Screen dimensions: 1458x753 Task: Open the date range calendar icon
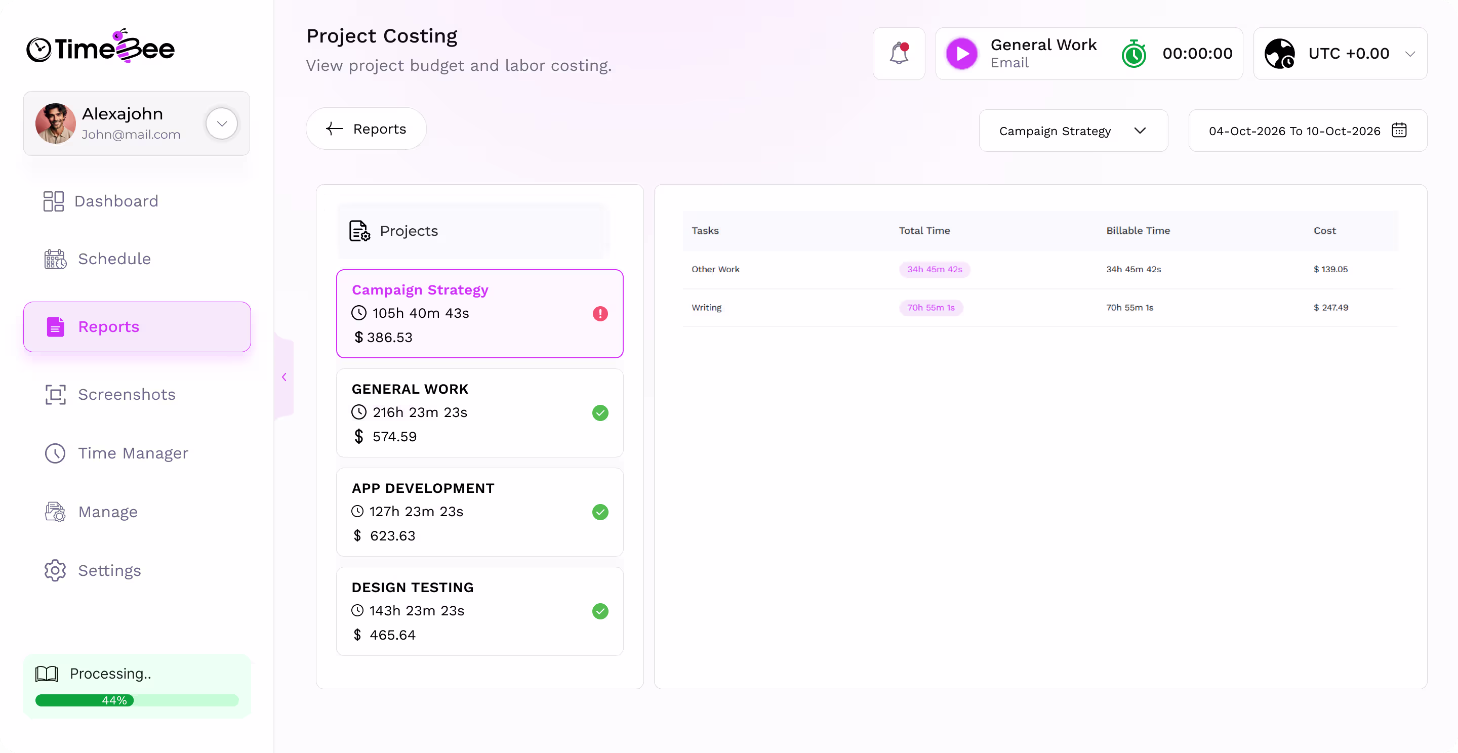pos(1399,130)
